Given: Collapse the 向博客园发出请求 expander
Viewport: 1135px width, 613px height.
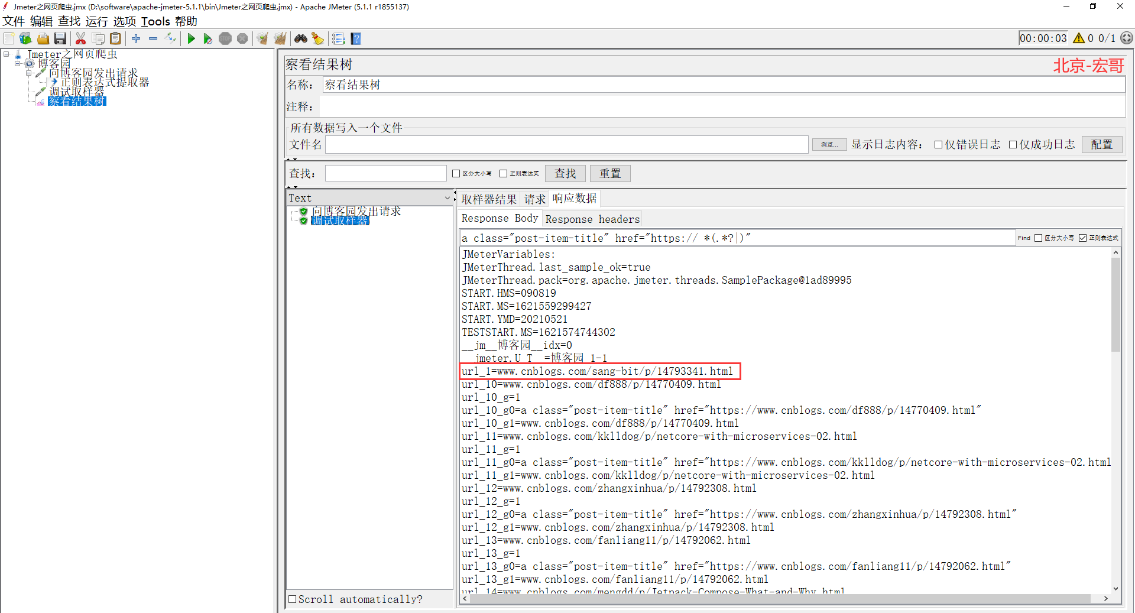Looking at the screenshot, I should (x=29, y=73).
